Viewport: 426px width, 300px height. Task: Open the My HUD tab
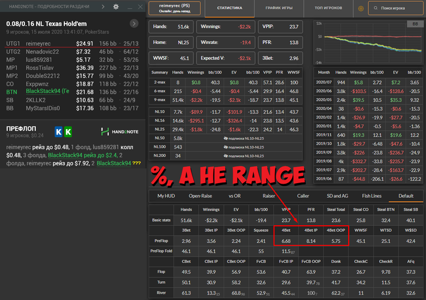(166, 196)
